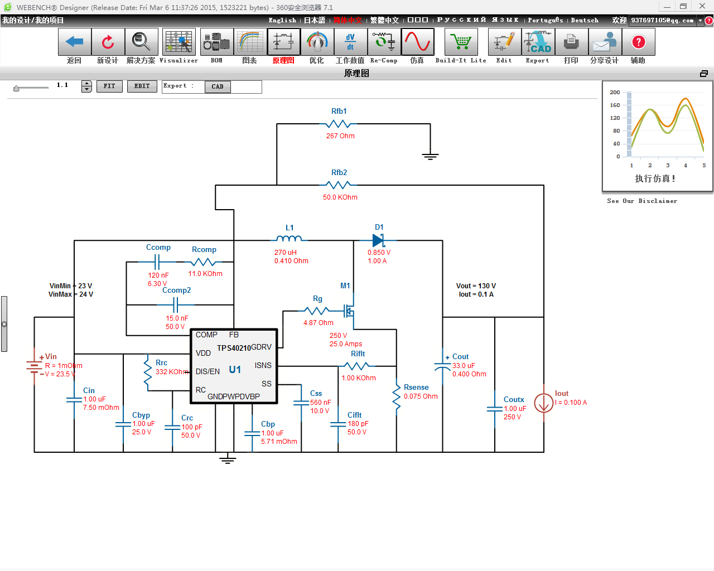Expand the left side panel handle
Image resolution: width=714 pixels, height=571 pixels.
4,324
